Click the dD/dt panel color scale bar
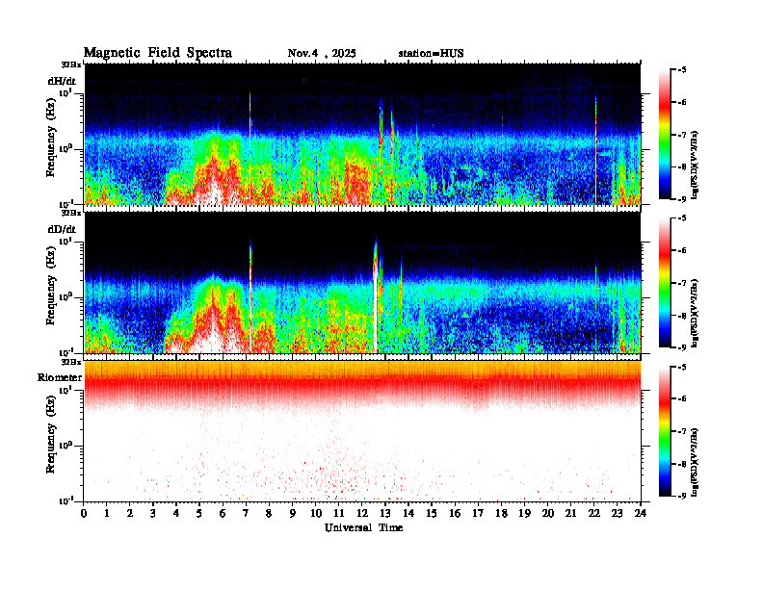Screen dimensions: 763x589 [665, 283]
